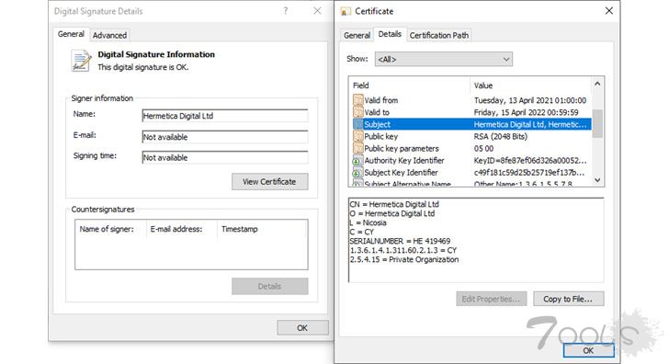Open the Show filter dropdown
This screenshot has height=364, width=669.
[443, 60]
